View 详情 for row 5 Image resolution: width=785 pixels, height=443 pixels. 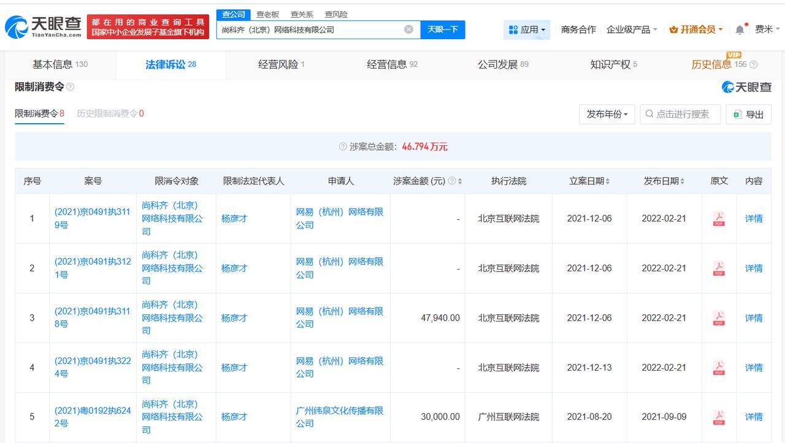pos(754,417)
